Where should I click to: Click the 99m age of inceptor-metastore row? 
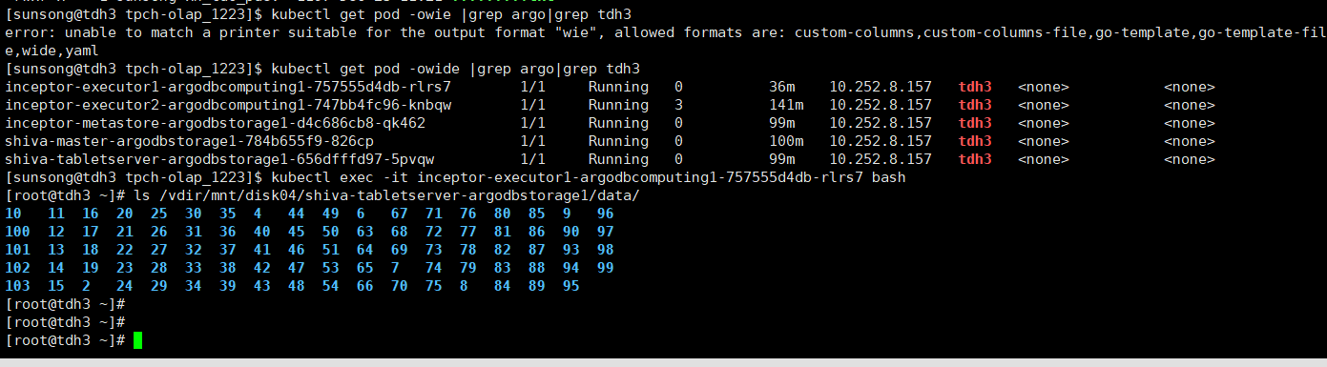[781, 123]
